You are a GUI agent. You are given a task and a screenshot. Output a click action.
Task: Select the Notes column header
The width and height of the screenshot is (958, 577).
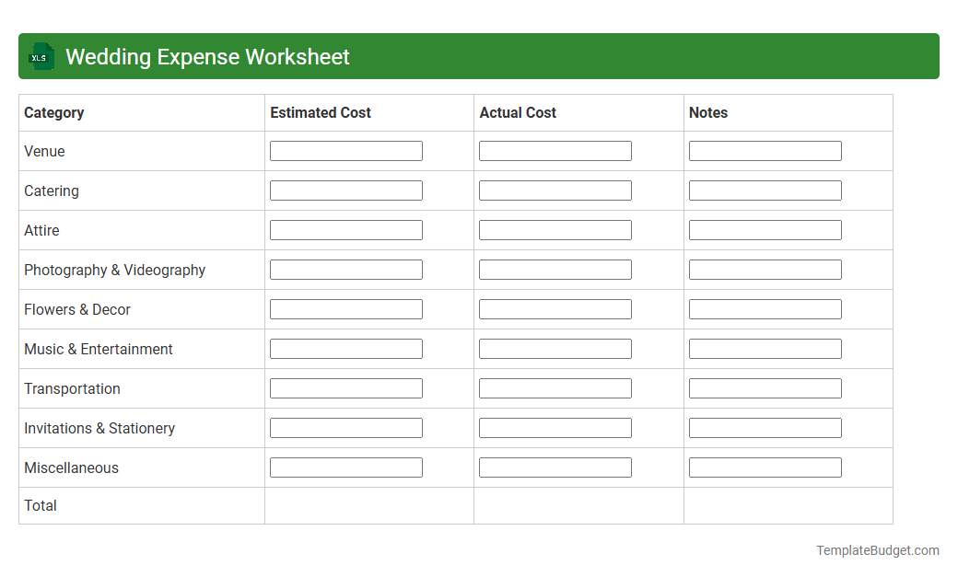(x=707, y=112)
